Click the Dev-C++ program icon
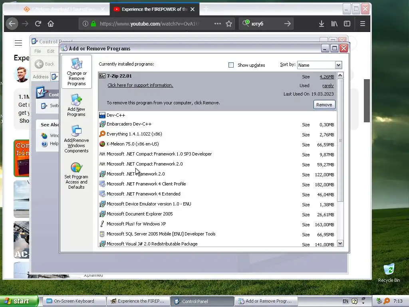Image resolution: width=409 pixels, height=307 pixels. [x=102, y=115]
